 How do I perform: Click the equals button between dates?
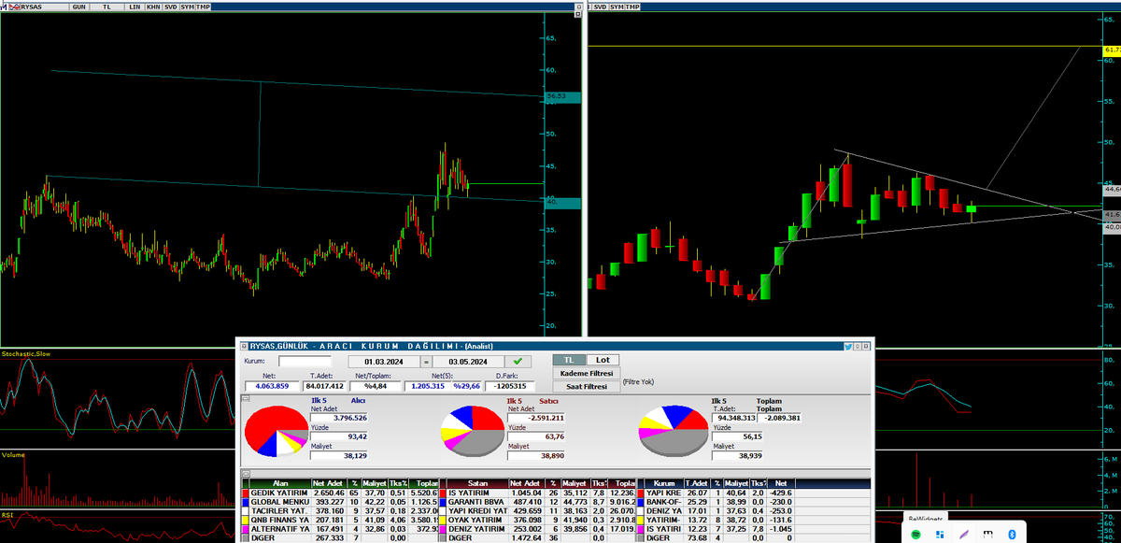(x=425, y=361)
